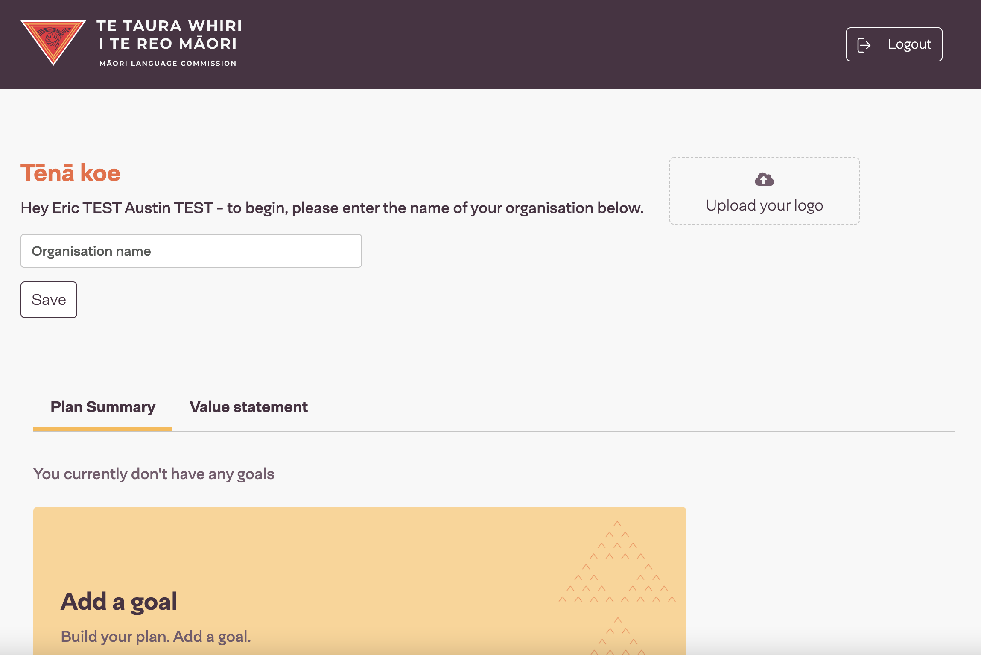Click the "Add a goal" heading
The width and height of the screenshot is (981, 655).
coord(119,601)
